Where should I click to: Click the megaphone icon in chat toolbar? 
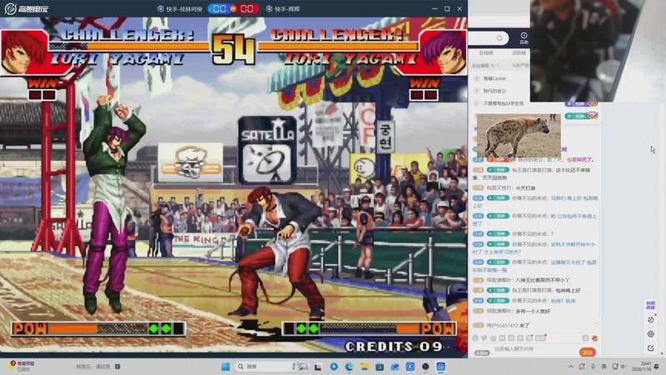485,338
